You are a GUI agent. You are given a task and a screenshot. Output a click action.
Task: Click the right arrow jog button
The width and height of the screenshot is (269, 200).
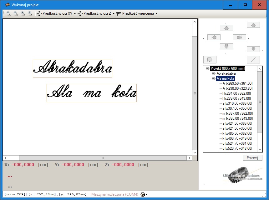(240, 37)
